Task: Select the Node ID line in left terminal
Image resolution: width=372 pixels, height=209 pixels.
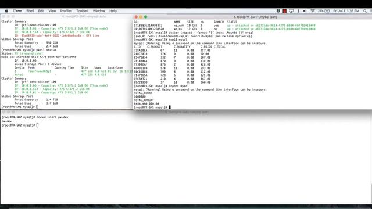Action: 39,57
